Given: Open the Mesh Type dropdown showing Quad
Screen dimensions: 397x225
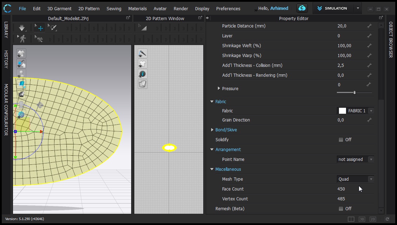Looking at the screenshot, I should point(355,179).
